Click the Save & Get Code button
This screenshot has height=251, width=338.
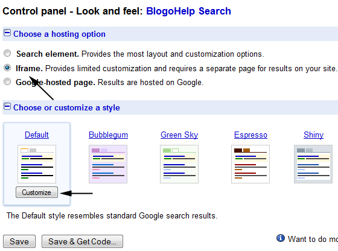pyautogui.click(x=82, y=241)
